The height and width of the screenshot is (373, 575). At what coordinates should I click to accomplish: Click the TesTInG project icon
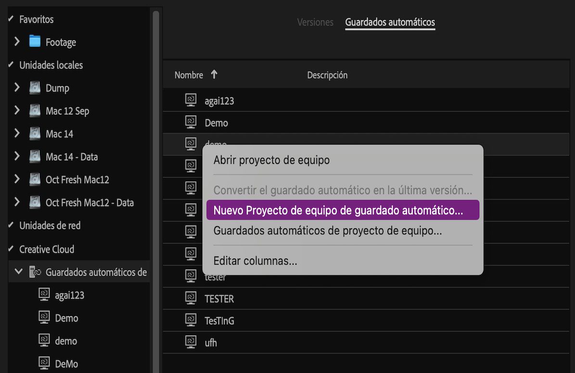point(191,320)
